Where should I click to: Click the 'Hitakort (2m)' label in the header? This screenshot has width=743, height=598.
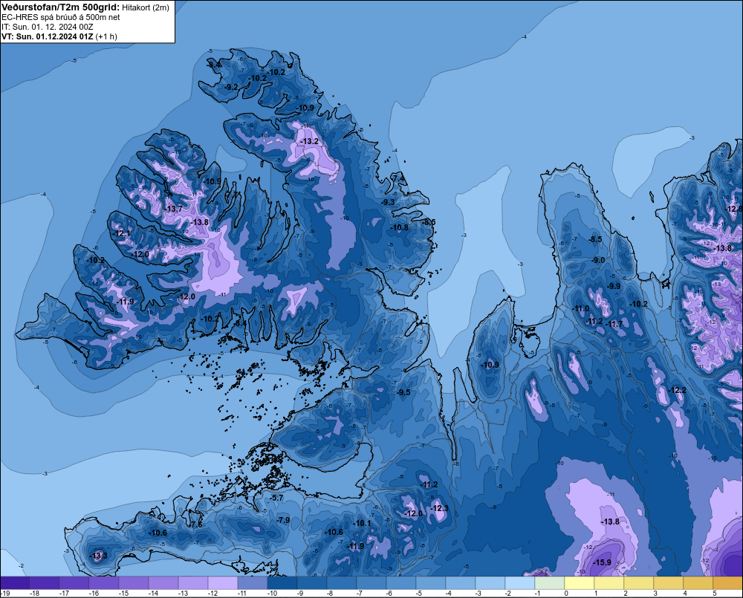pyautogui.click(x=146, y=7)
